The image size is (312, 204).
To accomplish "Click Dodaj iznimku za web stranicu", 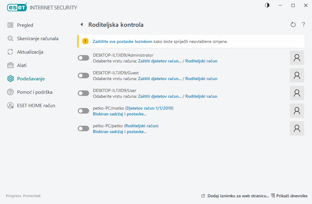I will pos(238,196).
